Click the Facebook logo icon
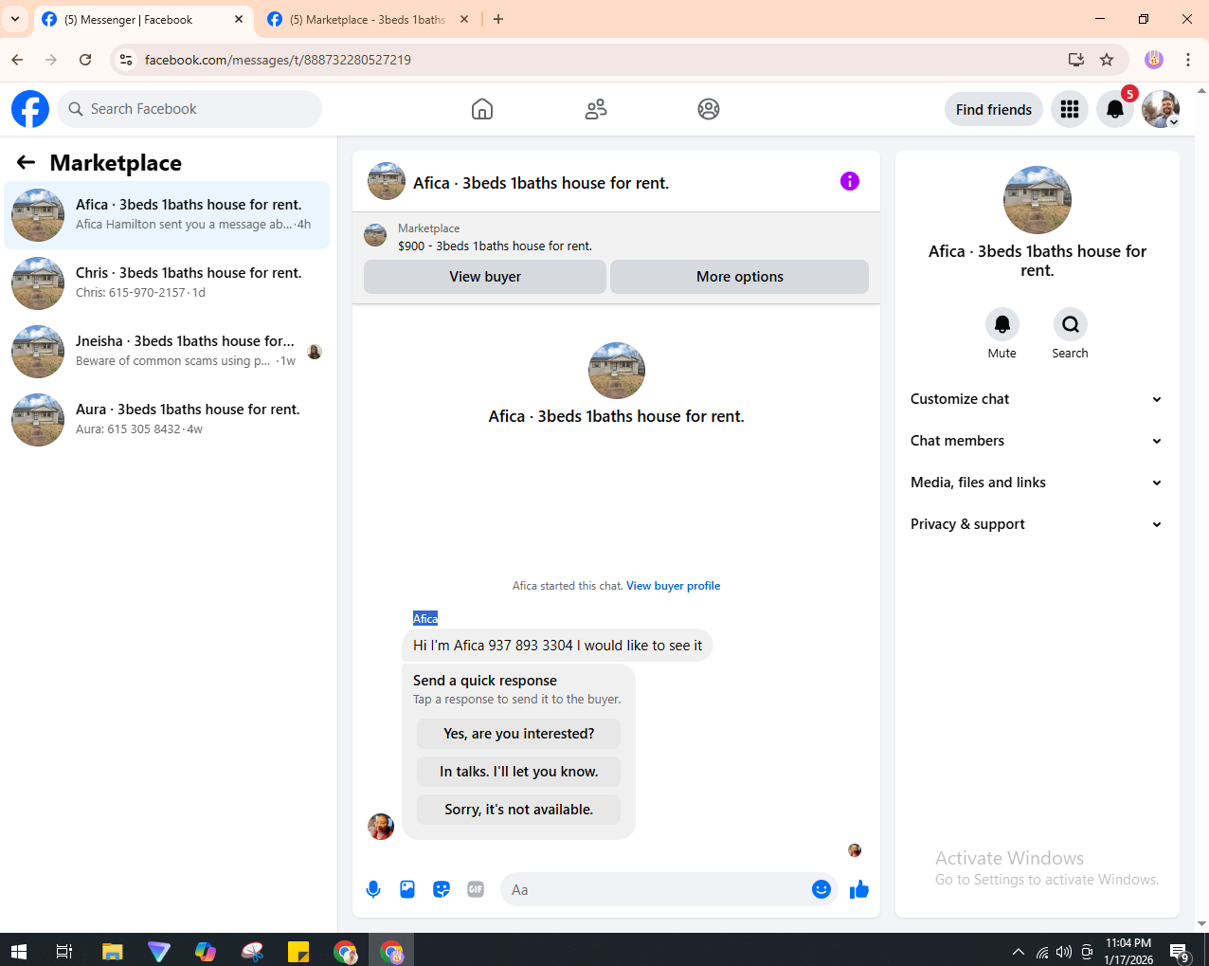The height and width of the screenshot is (966, 1209). click(30, 109)
